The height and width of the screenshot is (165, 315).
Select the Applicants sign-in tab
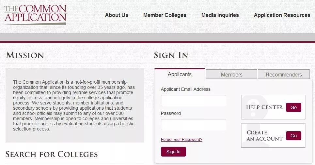point(180,74)
